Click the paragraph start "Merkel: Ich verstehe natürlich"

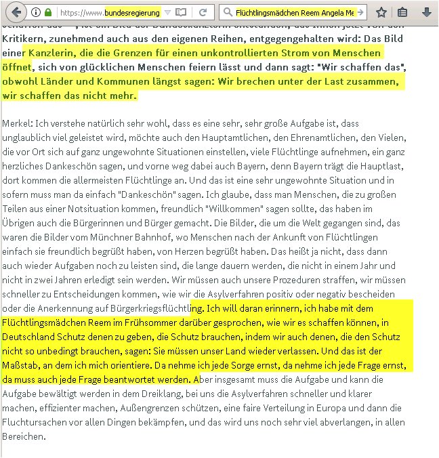pos(64,123)
